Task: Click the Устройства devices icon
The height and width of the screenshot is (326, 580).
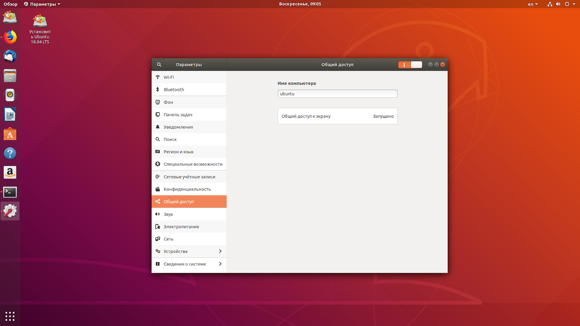Action: [158, 251]
